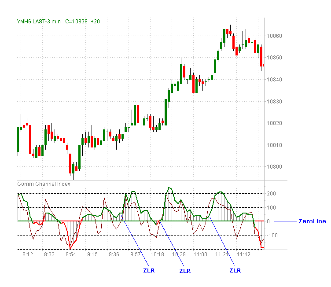
Task: Click the ZLR label below 11:21
Action: pyautogui.click(x=235, y=271)
